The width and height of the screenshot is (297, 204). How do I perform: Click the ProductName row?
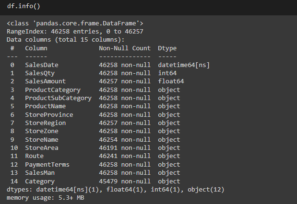(95, 106)
